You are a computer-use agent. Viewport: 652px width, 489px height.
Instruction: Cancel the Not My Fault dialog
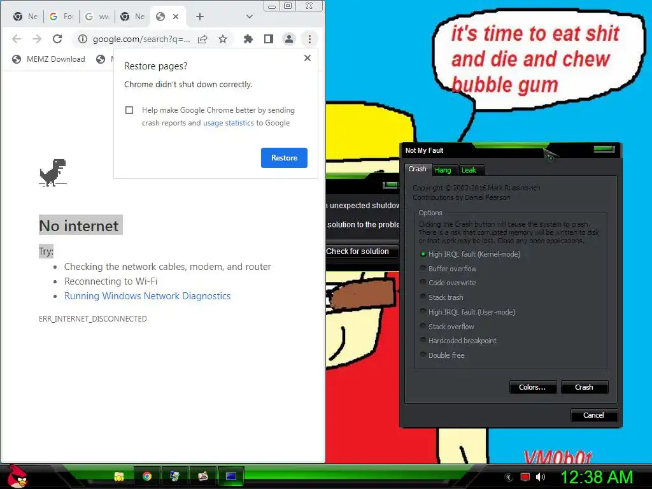[594, 415]
